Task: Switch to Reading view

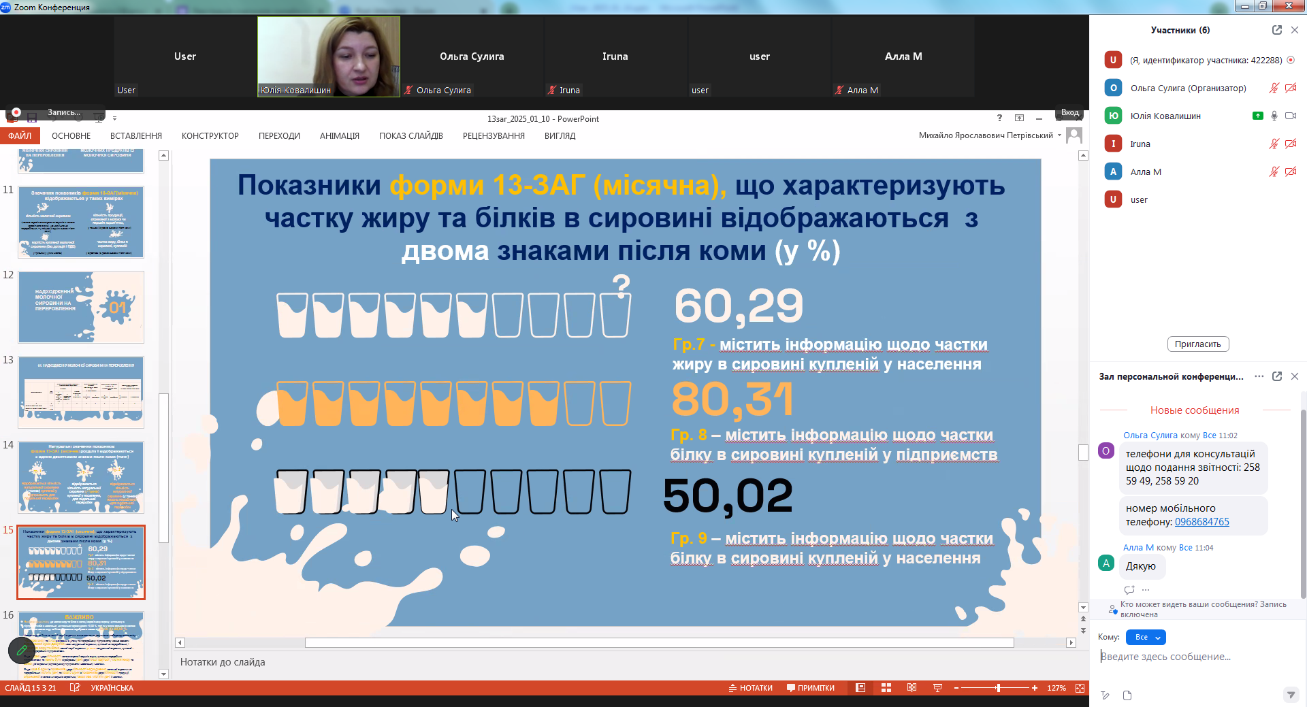Action: coord(911,688)
